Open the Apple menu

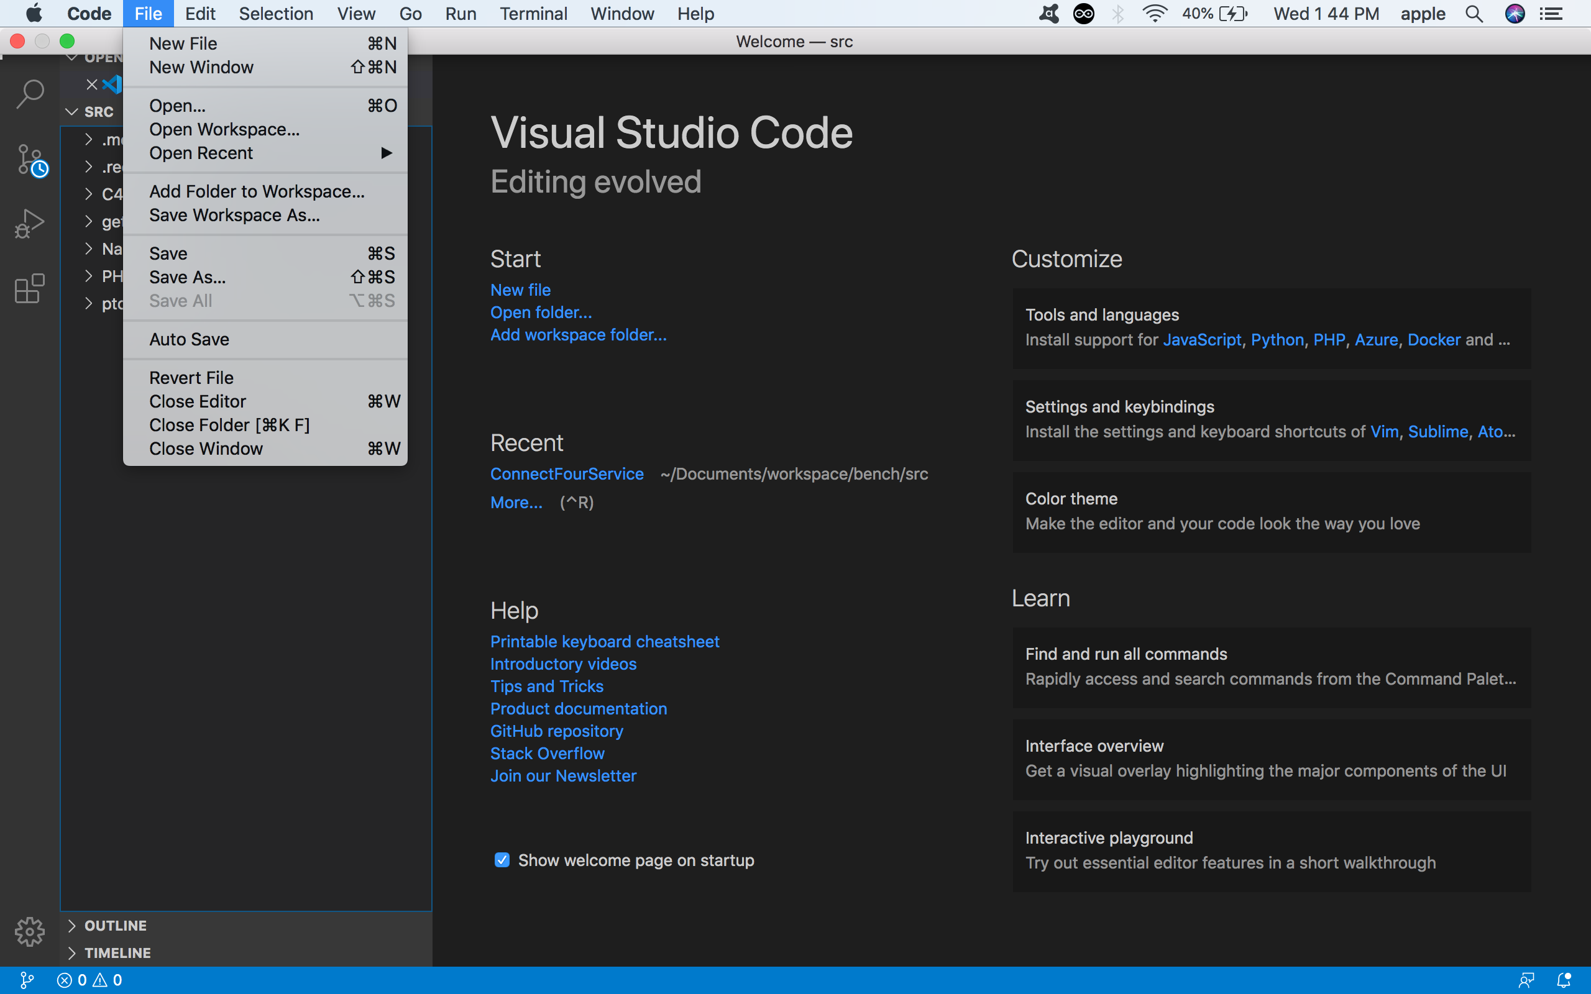pos(34,14)
